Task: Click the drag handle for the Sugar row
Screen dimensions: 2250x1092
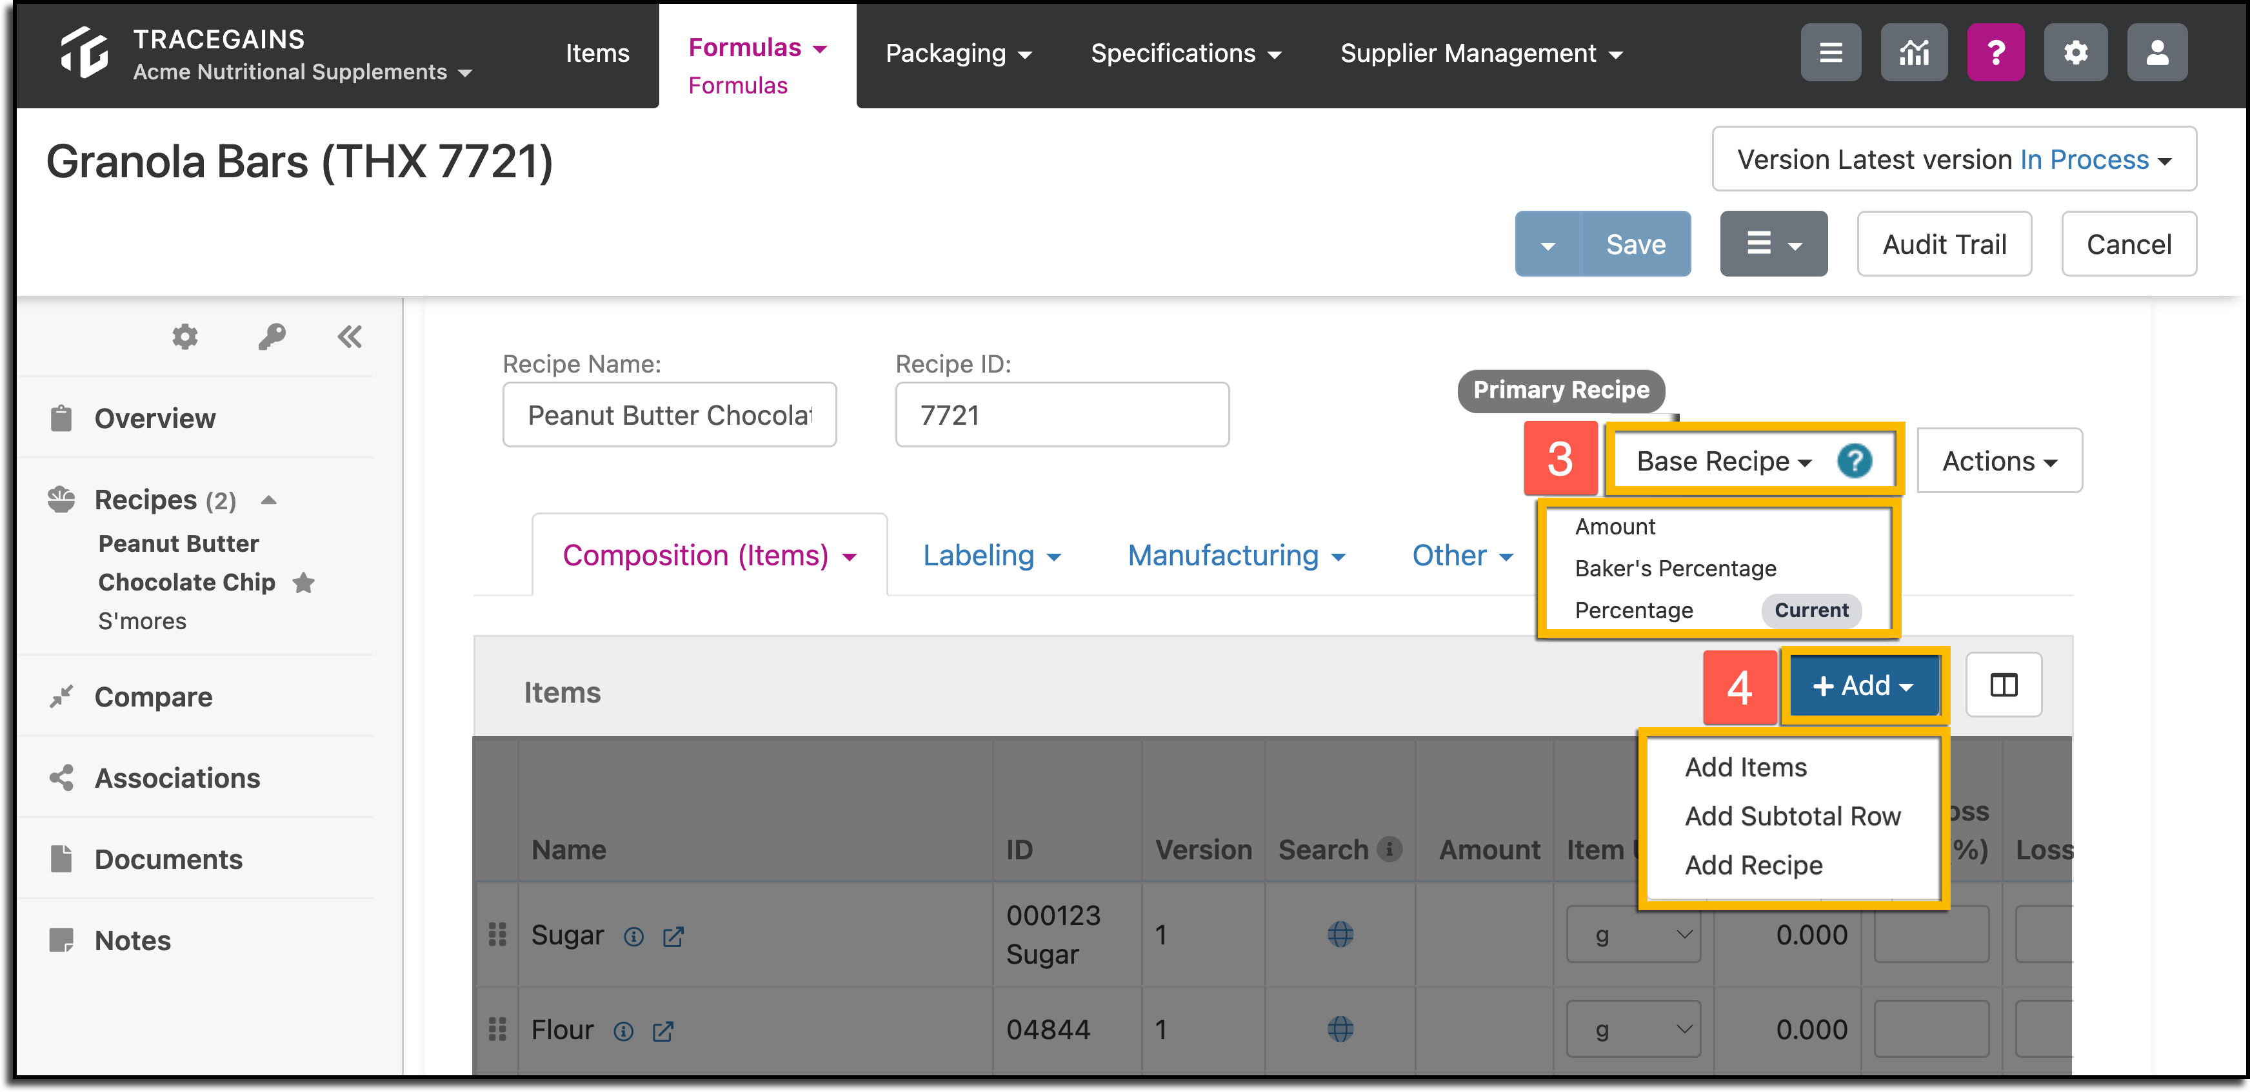Action: [497, 935]
